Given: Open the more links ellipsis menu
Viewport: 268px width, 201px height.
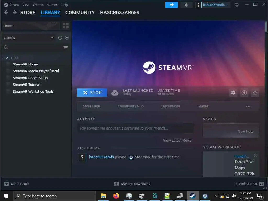Looking at the screenshot, I should [248, 106].
